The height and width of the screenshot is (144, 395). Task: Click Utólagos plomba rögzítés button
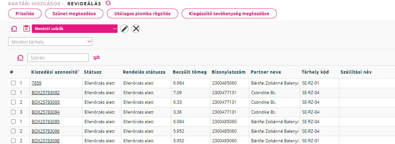142,13
